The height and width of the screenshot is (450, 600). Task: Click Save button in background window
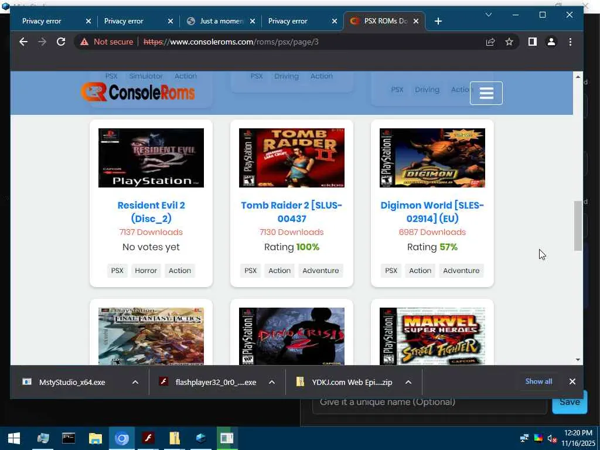570,402
